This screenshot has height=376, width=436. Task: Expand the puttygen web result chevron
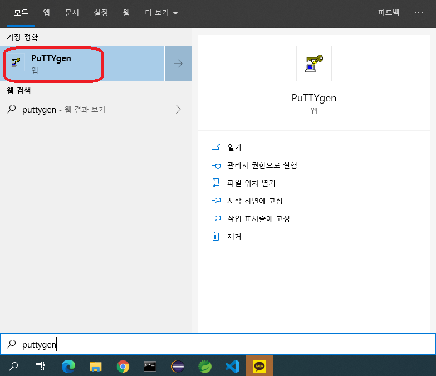(x=178, y=109)
